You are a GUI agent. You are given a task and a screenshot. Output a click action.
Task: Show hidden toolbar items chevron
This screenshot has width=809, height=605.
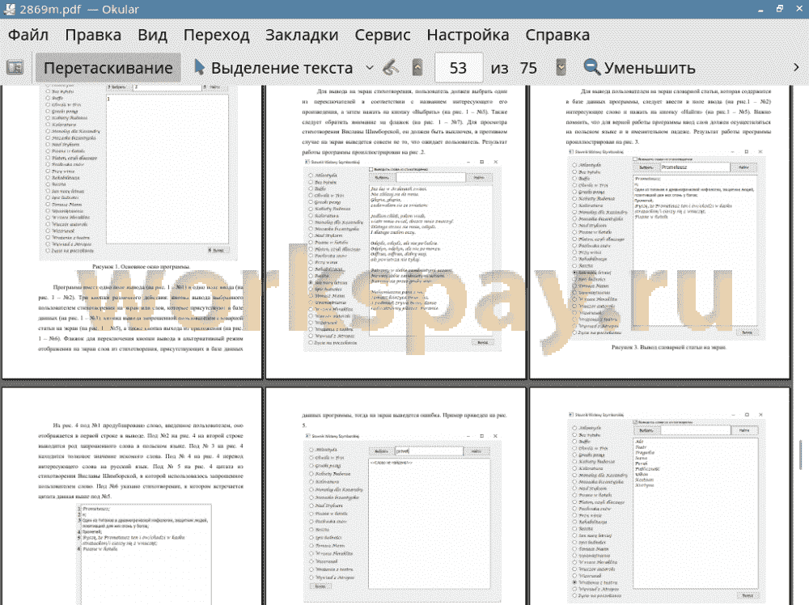(796, 68)
